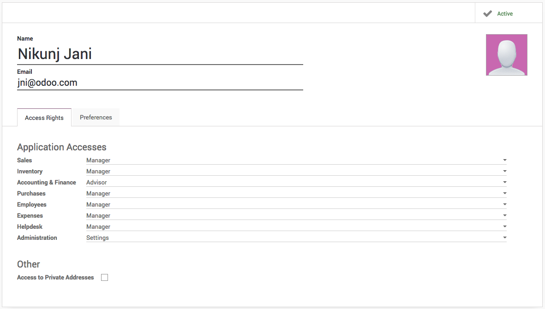Open the Sales access dropdown
The height and width of the screenshot is (309, 545).
pyautogui.click(x=295, y=160)
